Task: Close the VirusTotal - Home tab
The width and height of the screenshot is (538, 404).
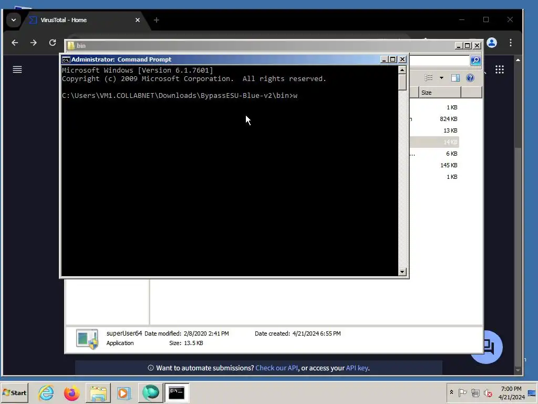Action: 138,20
